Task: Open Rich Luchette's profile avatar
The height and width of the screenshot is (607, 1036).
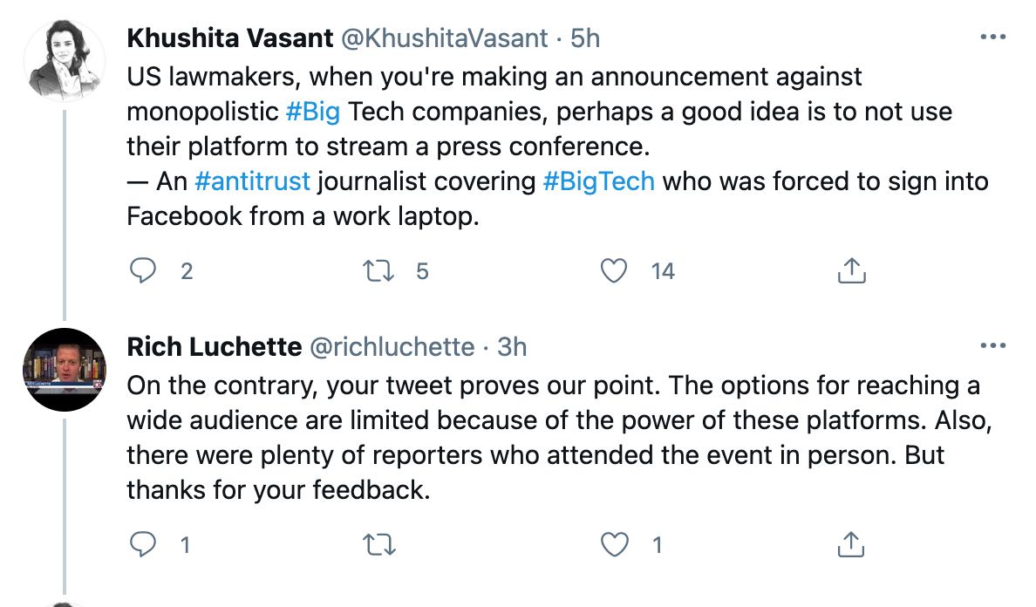Action: [64, 369]
